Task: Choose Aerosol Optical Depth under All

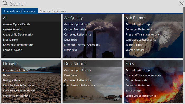Action: point(16,24)
